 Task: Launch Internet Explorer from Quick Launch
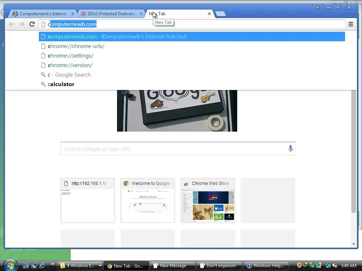tap(42, 266)
